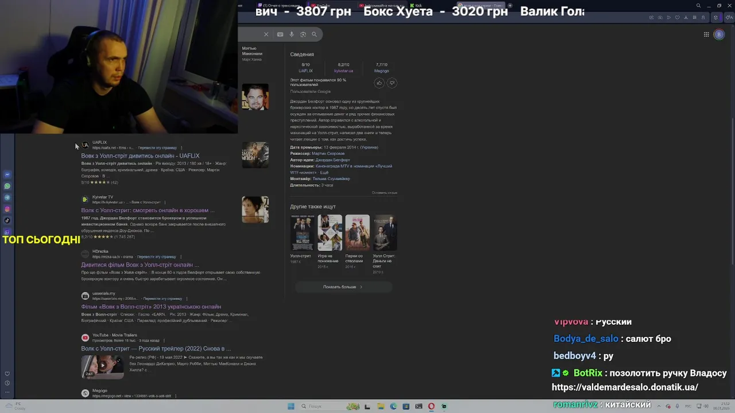Image resolution: width=735 pixels, height=413 pixels.
Task: Open the on-screen keyboard icon in search box
Action: (280, 34)
